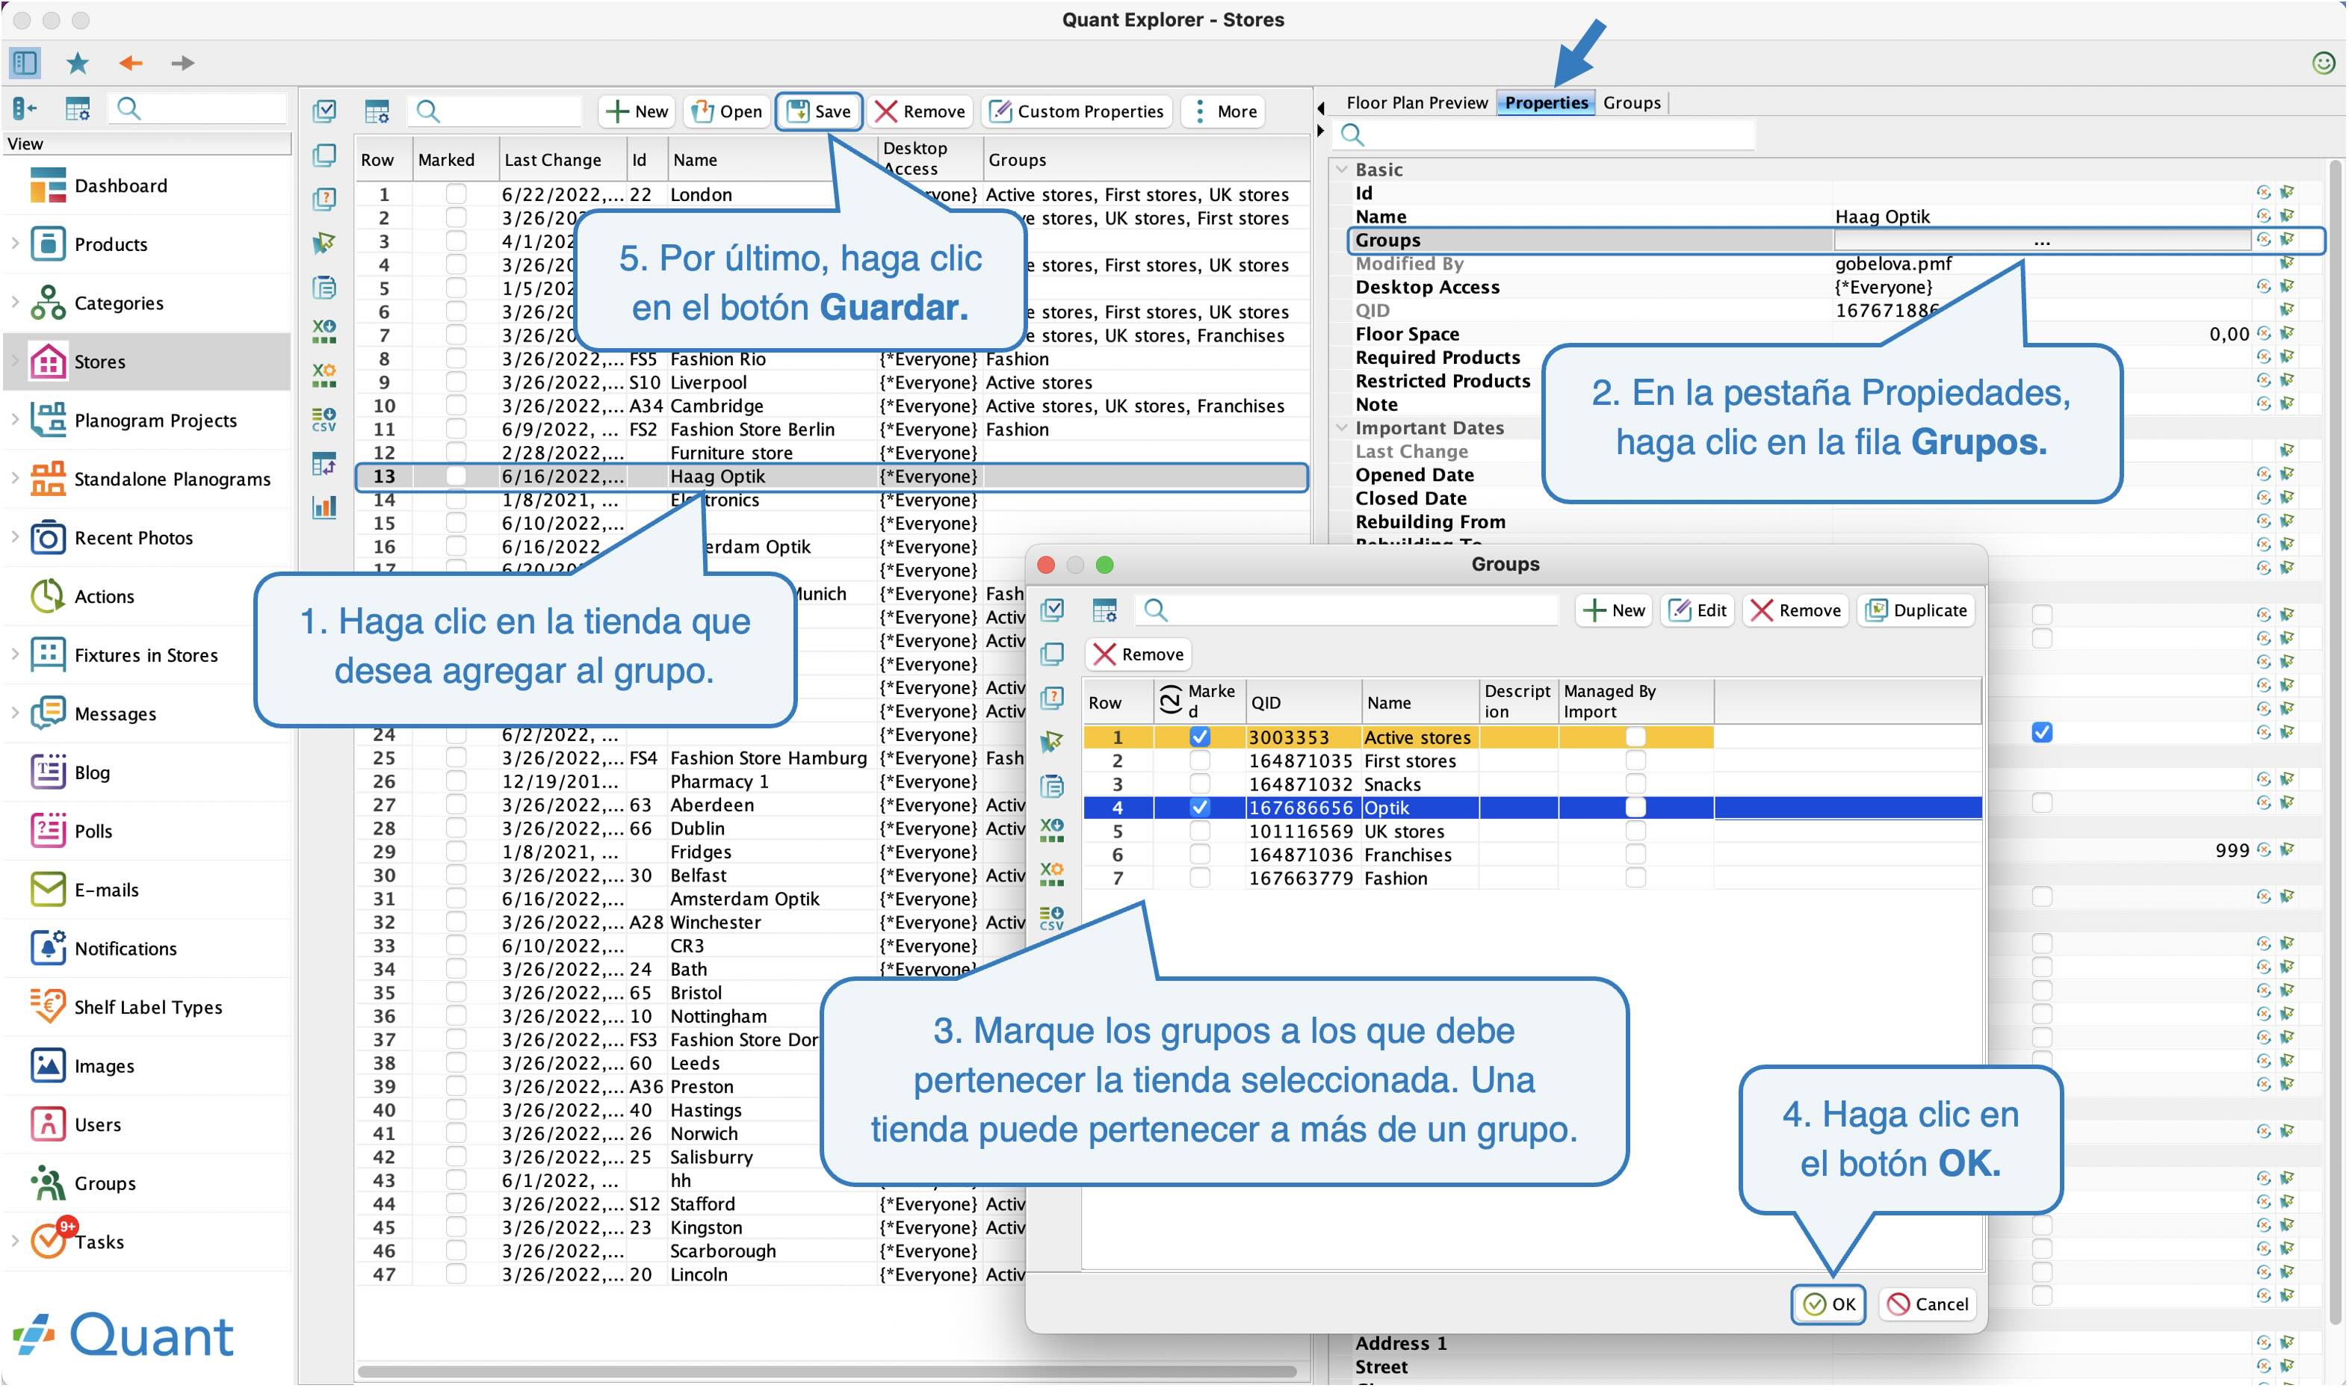The image size is (2349, 1391).
Task: Select the Properties tab
Action: pyautogui.click(x=1547, y=102)
